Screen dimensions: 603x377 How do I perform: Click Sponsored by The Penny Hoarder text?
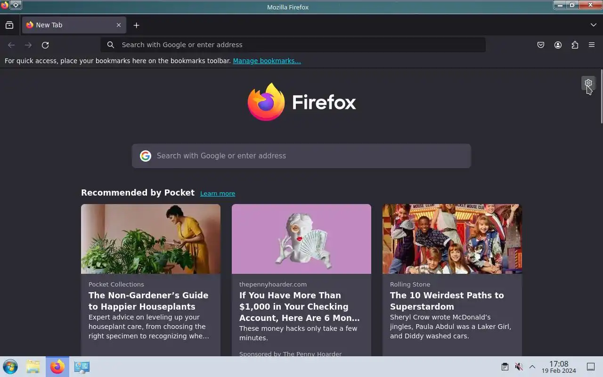pos(290,353)
